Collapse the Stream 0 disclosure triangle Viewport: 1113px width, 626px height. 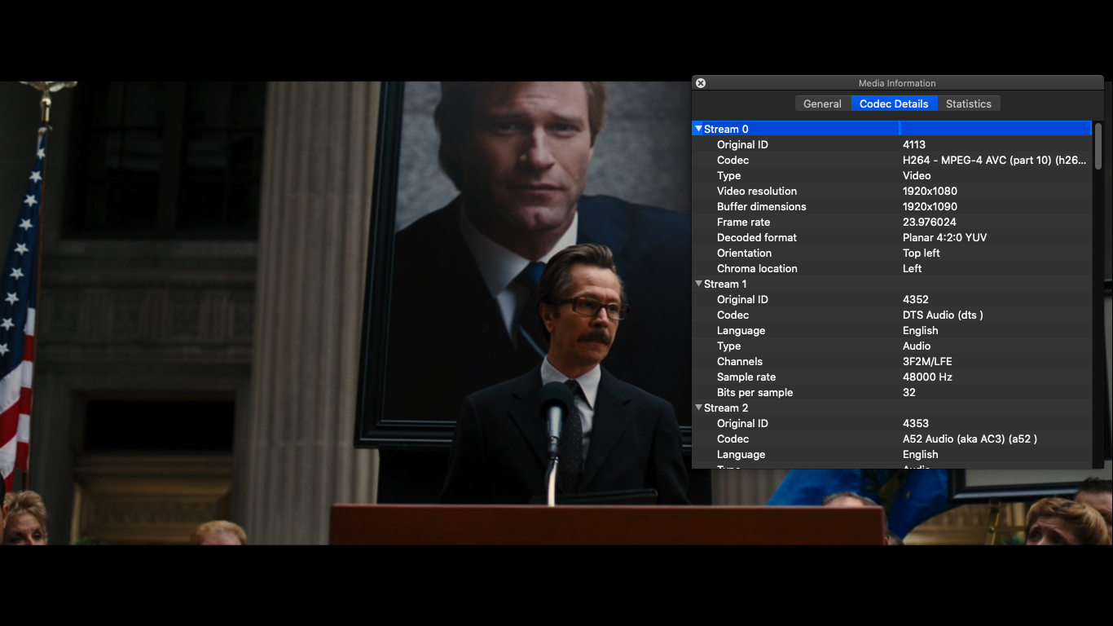coord(698,129)
